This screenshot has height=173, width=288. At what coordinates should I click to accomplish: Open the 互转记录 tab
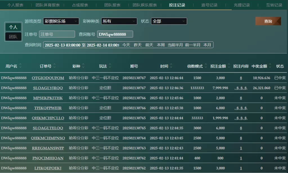(274, 5)
